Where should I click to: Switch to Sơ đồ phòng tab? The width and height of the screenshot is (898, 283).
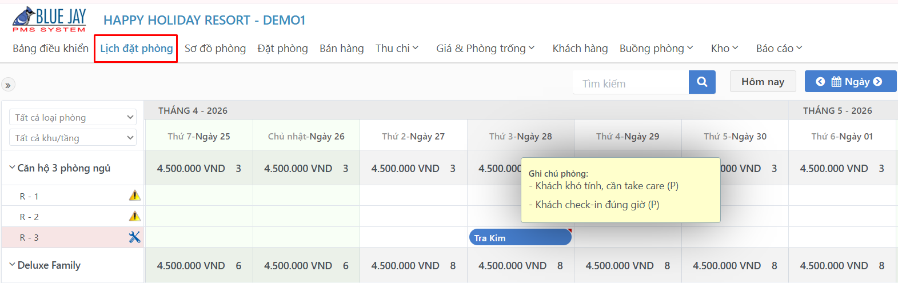pyautogui.click(x=215, y=49)
